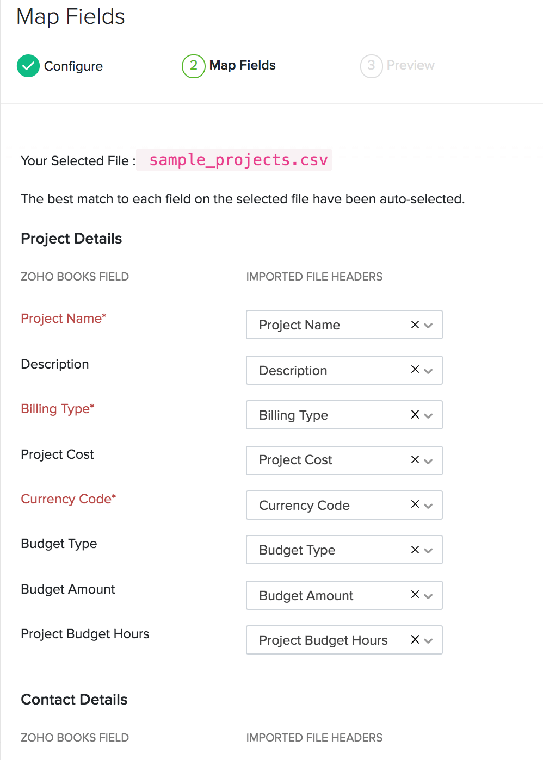The height and width of the screenshot is (760, 543).
Task: Clear the Budget Type field mapping
Action: tap(415, 550)
